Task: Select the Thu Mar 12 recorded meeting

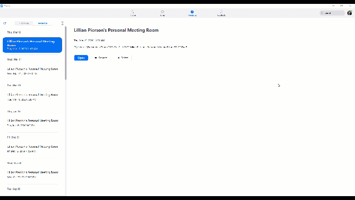Action: 32,45
